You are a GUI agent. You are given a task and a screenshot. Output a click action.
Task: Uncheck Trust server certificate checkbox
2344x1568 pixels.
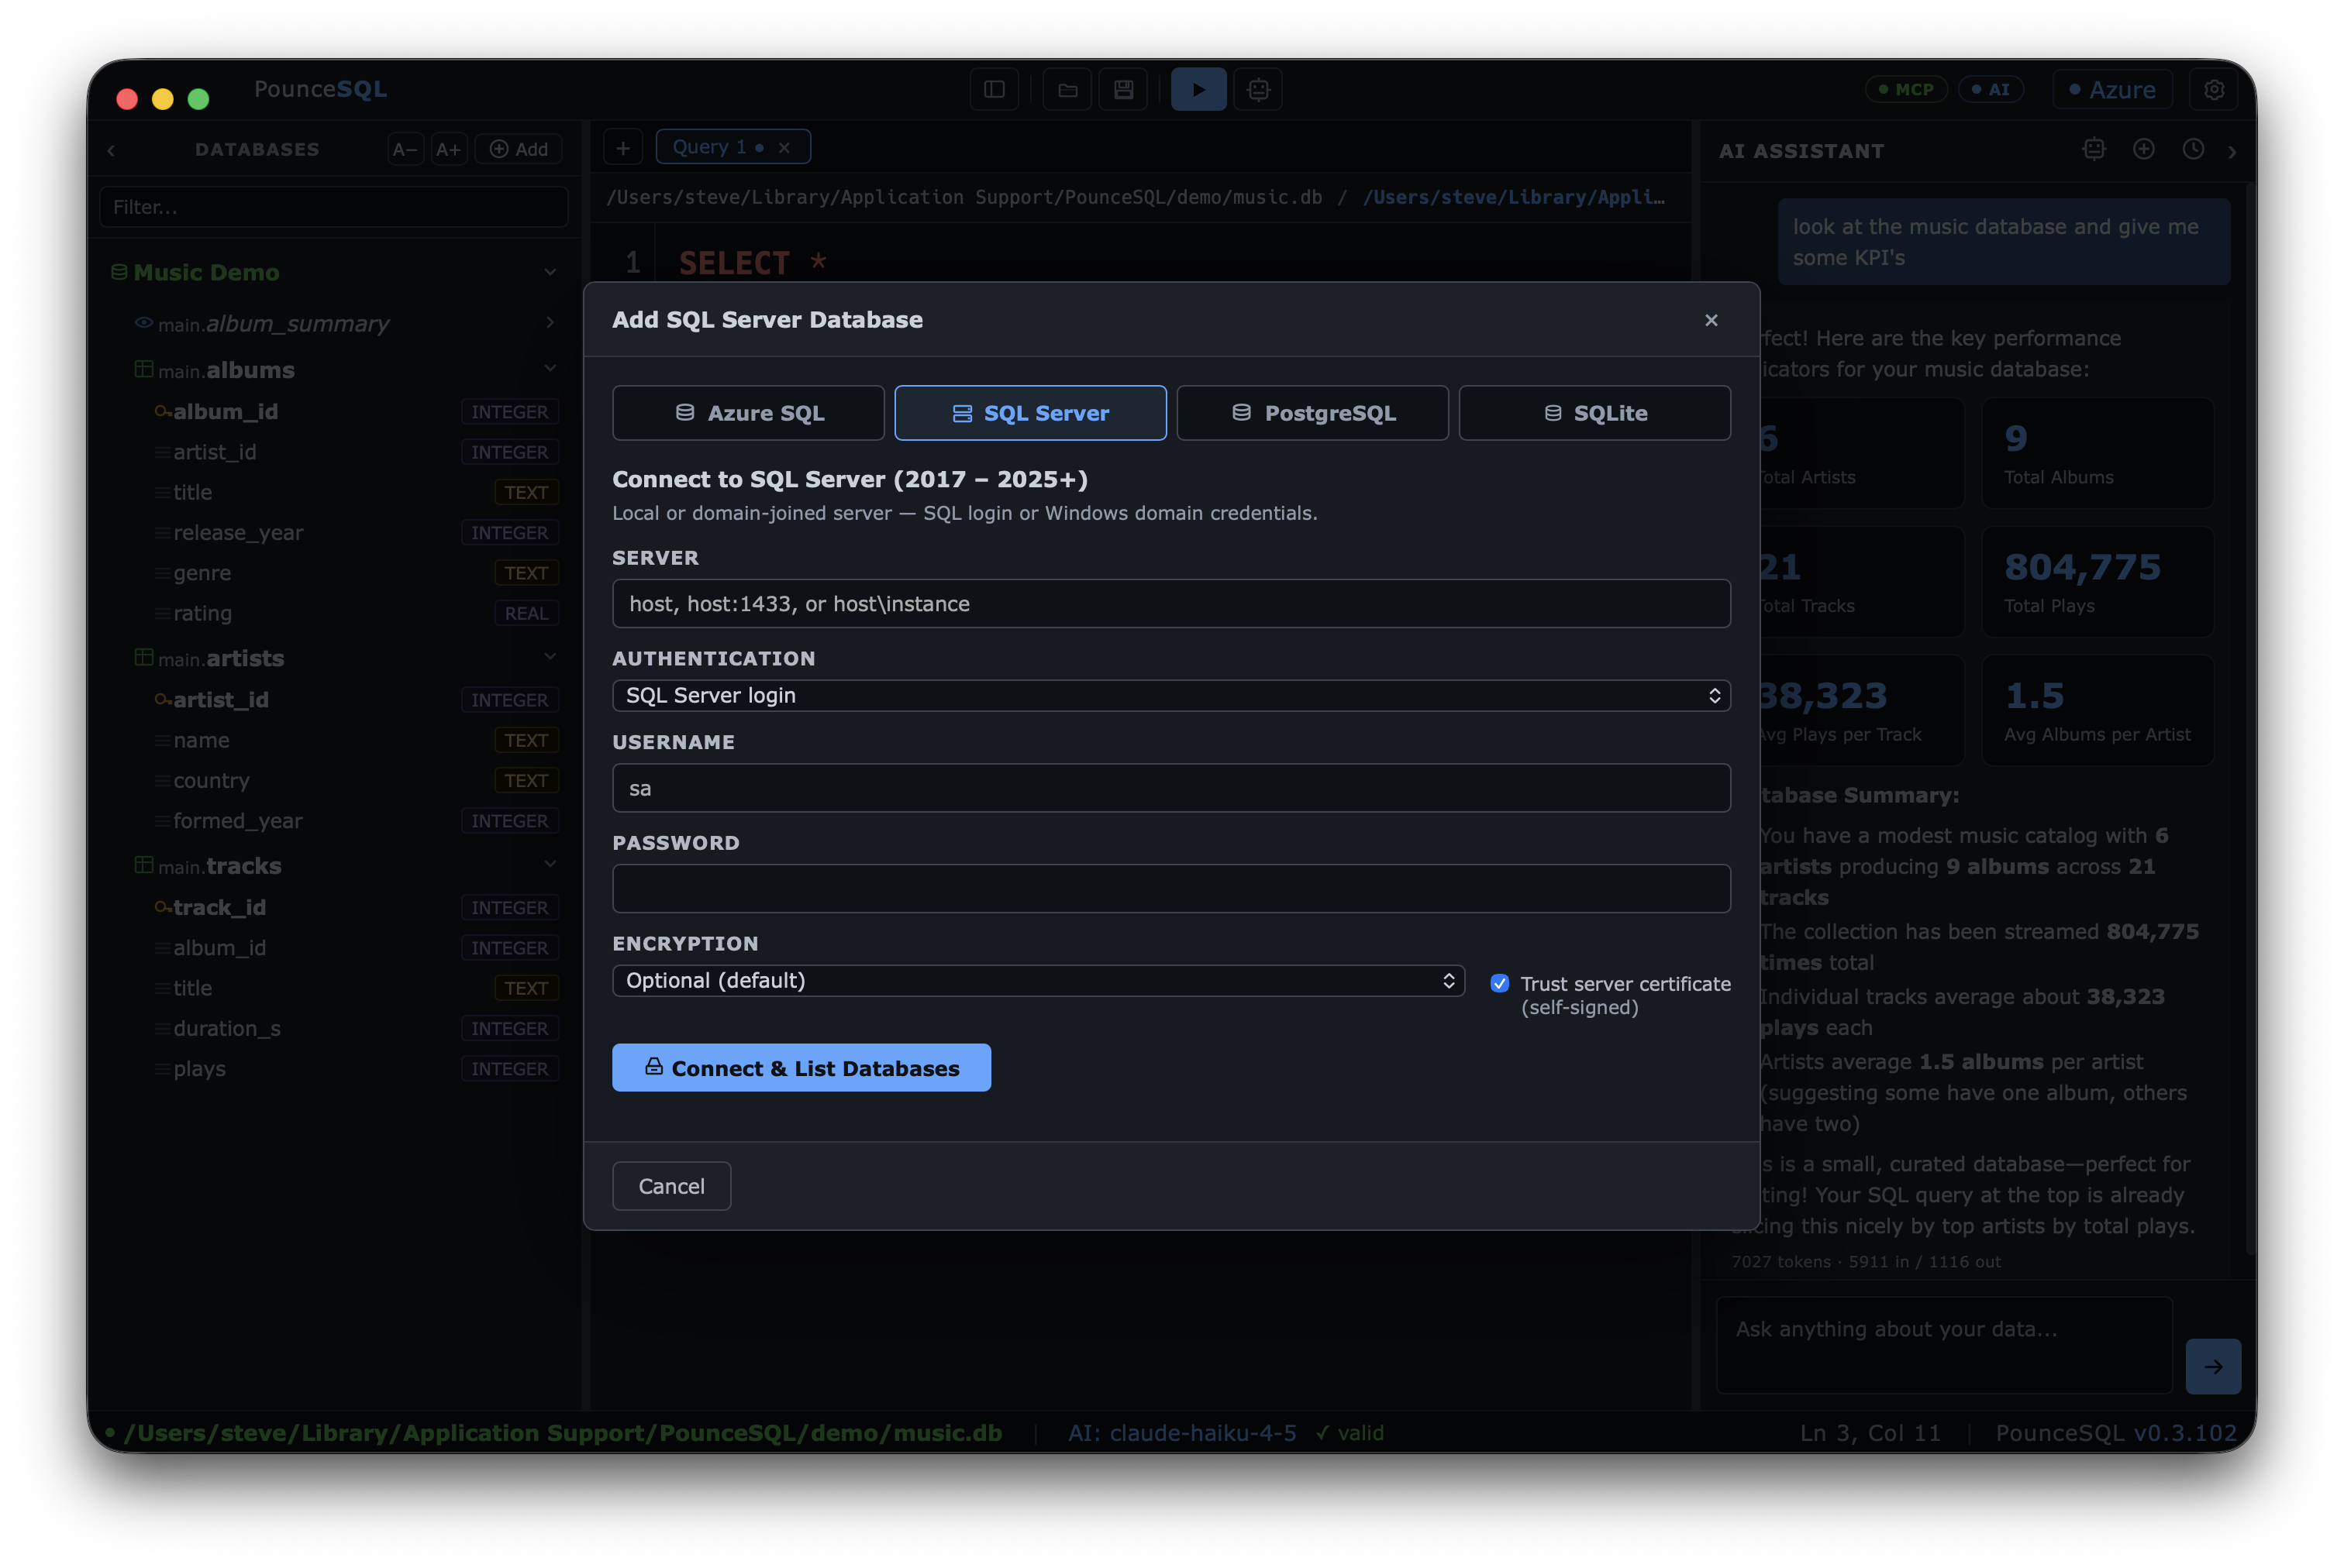pos(1500,984)
